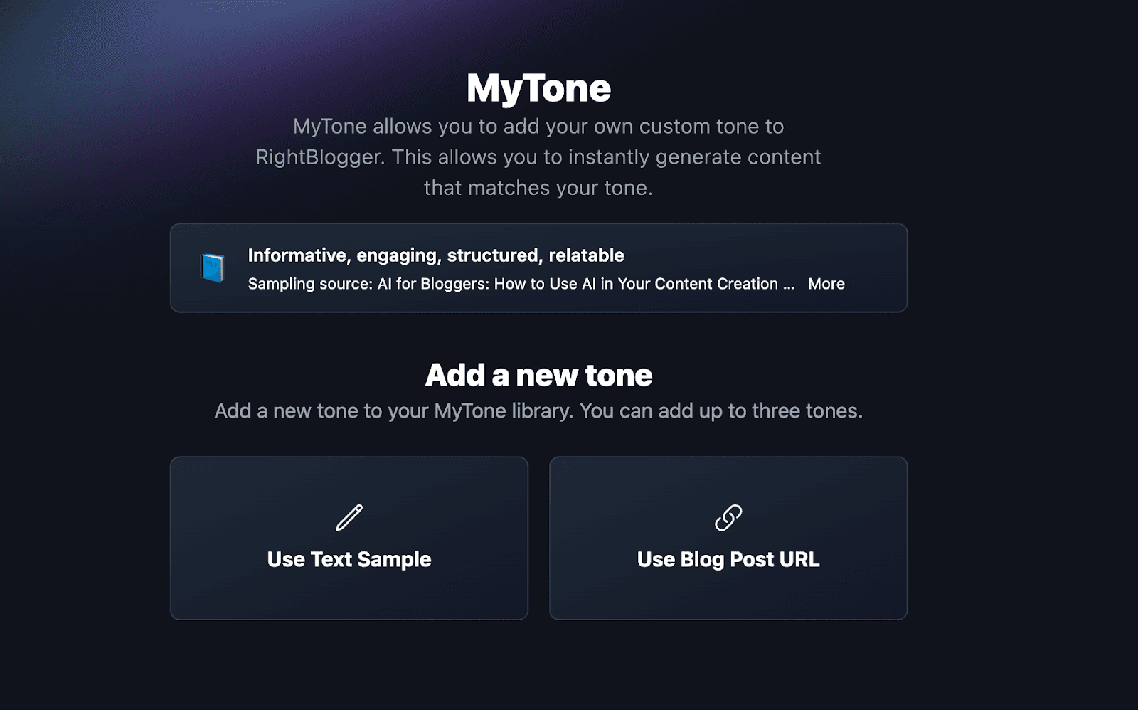Click the tone title Informative, engaging, structured, relatable
1138x710 pixels.
(435, 255)
